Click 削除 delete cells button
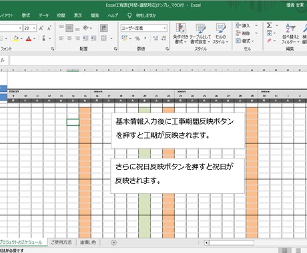Screen dimensions: 307x253 (x=243, y=33)
